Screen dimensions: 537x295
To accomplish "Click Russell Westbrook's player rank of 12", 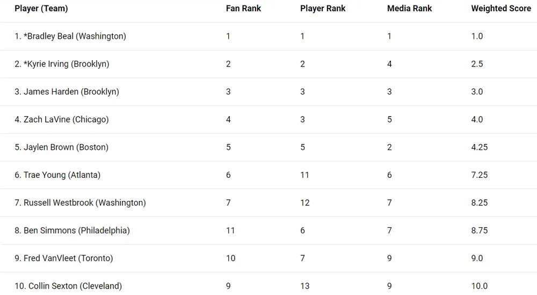I will pyautogui.click(x=304, y=203).
